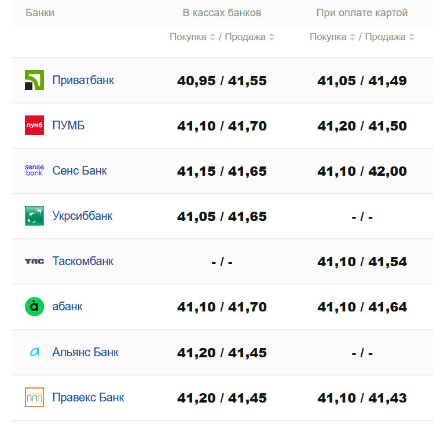Click the Правекс Банк orange logo
Viewport: 433px width, 424px height.
click(x=34, y=397)
